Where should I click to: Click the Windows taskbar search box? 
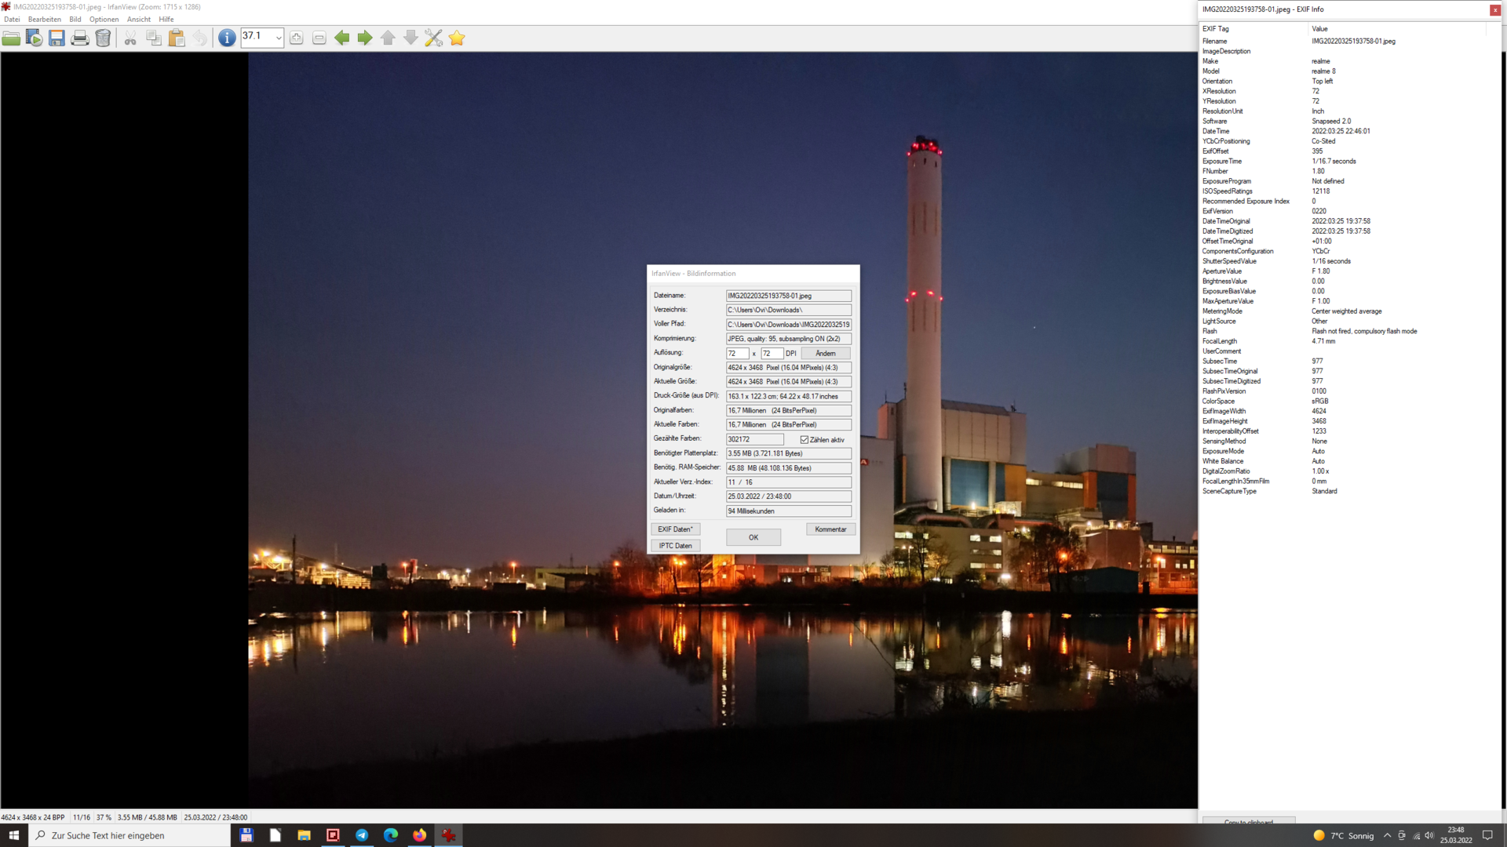[x=130, y=835]
